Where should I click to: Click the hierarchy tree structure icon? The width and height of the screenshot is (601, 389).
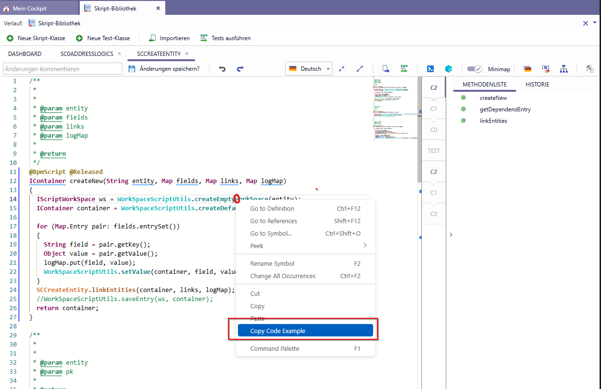[564, 69]
